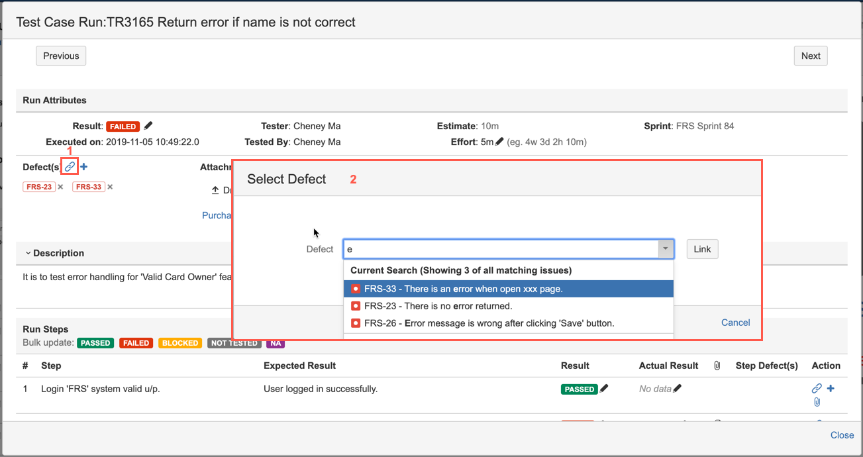
Task: Click the link defect chain icon beside Defect(s)
Action: (x=70, y=167)
